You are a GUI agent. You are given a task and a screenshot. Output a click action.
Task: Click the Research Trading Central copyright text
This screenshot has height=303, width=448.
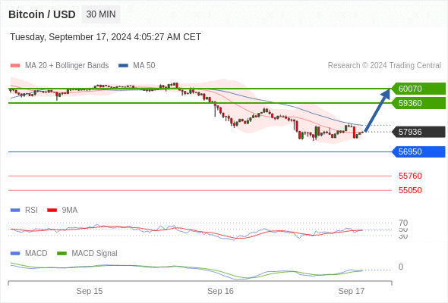point(384,66)
